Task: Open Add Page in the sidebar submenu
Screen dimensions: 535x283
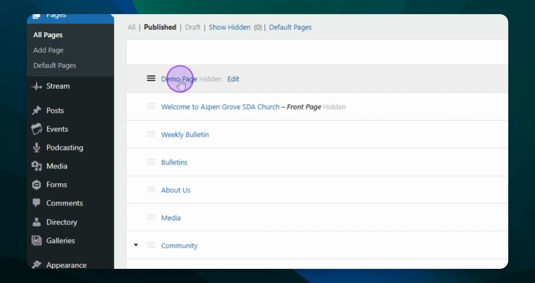Action: point(48,50)
